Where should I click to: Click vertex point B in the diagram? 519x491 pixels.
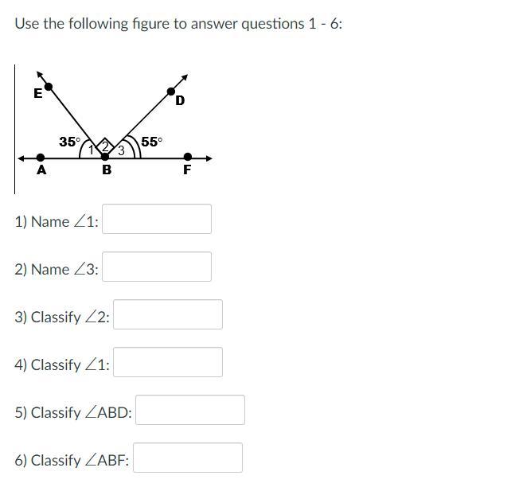[105, 157]
